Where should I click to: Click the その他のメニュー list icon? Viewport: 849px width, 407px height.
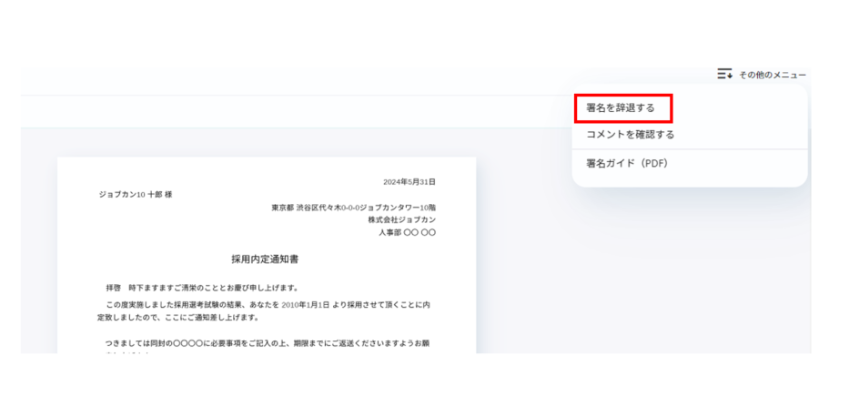click(x=724, y=74)
